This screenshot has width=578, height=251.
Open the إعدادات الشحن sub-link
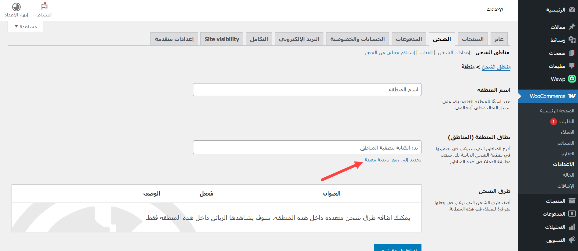tap(454, 53)
